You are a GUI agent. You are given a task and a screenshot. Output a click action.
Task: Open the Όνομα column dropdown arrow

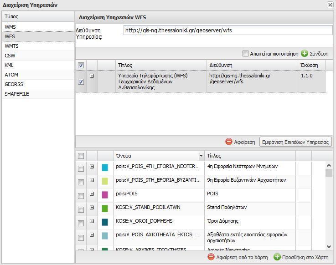(201, 156)
